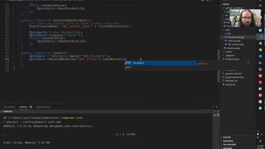Open pluginMachine.json file
Image resolution: width=265 pixels, height=149 pixels.
234,77
